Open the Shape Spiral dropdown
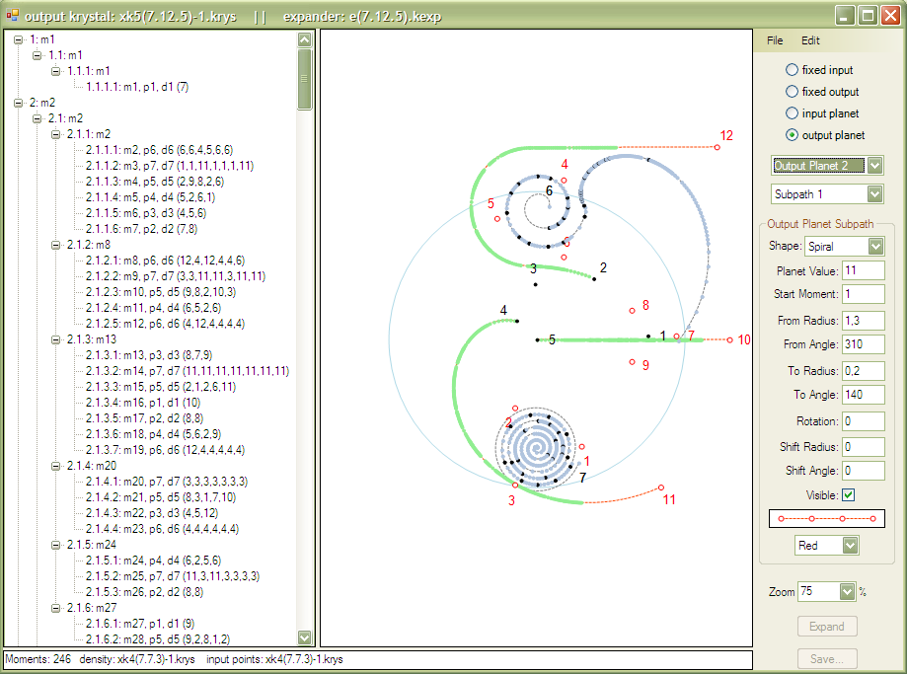Image resolution: width=907 pixels, height=674 pixels. pos(875,246)
